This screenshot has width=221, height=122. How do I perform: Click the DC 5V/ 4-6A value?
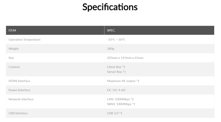pyautogui.click(x=117, y=90)
